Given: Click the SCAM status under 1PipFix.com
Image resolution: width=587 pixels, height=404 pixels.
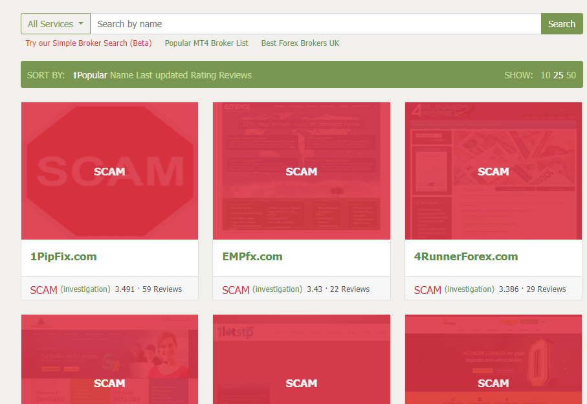Looking at the screenshot, I should point(44,290).
